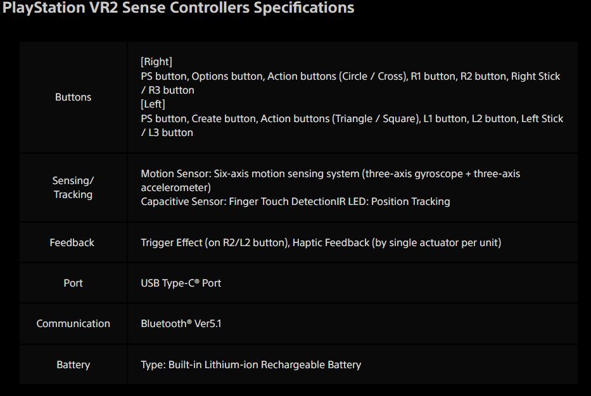
Task: Click the Motion Sensor six-axis description line
Action: (x=330, y=174)
